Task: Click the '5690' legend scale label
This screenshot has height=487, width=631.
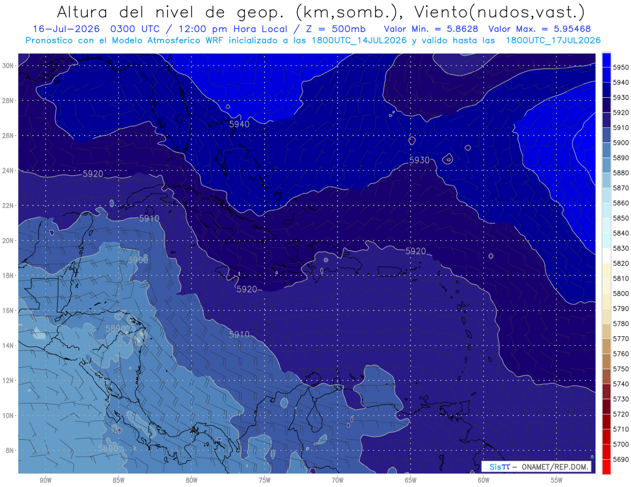Action: pyautogui.click(x=621, y=460)
